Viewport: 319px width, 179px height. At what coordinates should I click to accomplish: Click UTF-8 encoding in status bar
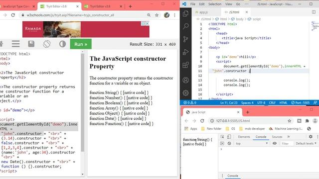click(x=261, y=103)
